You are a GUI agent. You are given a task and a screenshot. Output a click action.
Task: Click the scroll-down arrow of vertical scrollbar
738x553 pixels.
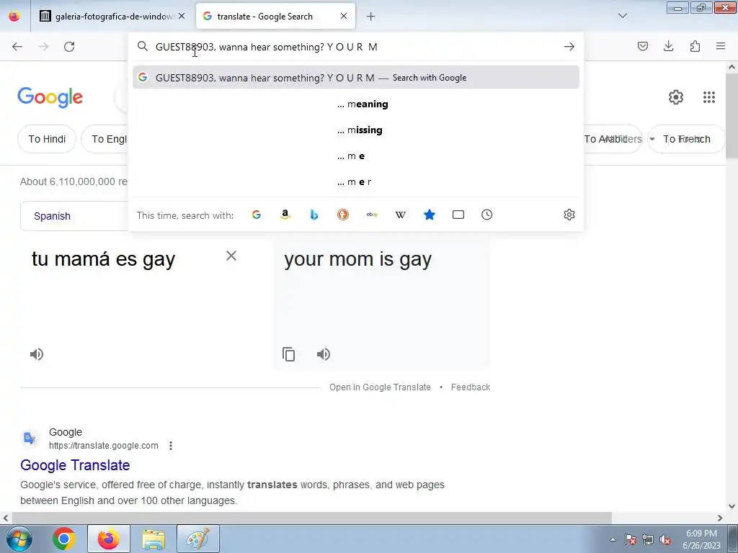point(732,506)
